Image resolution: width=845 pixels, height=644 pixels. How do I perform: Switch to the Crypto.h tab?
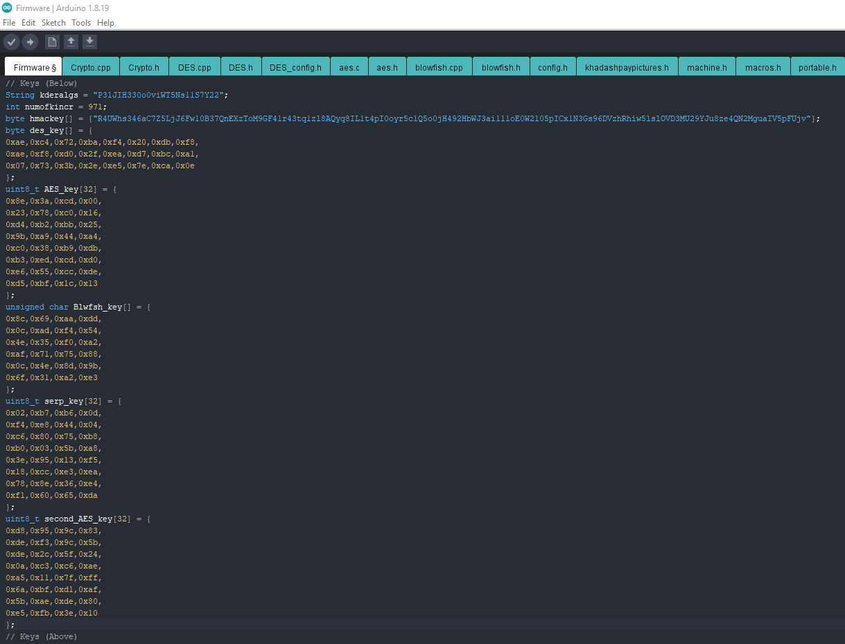coord(144,67)
